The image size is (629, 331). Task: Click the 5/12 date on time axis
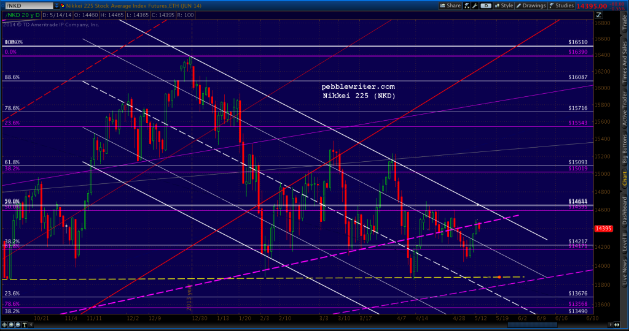click(480, 318)
